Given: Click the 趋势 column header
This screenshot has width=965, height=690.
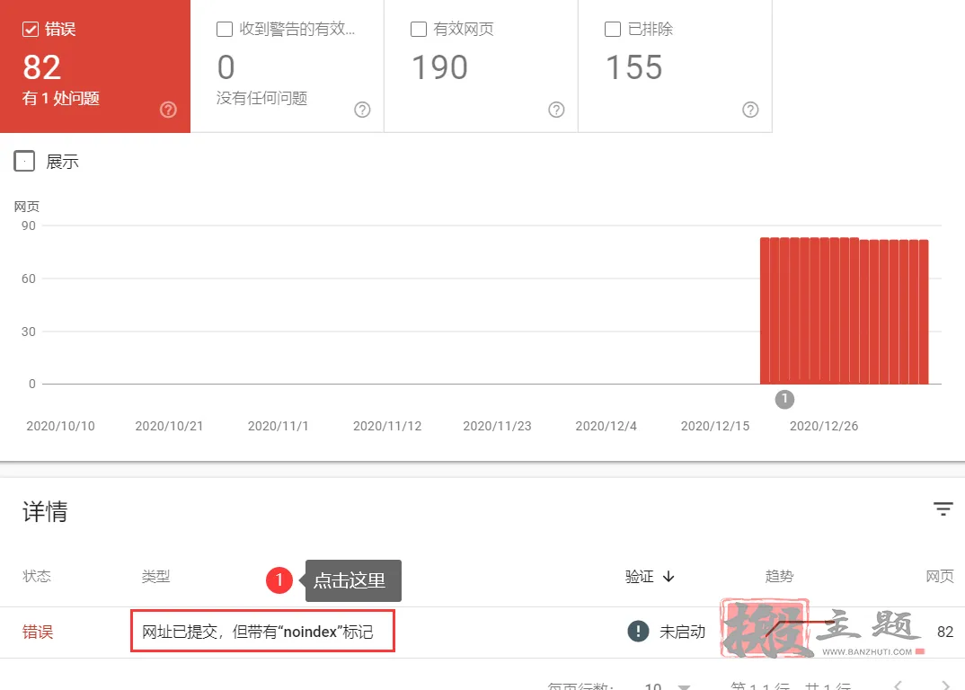Looking at the screenshot, I should [779, 576].
